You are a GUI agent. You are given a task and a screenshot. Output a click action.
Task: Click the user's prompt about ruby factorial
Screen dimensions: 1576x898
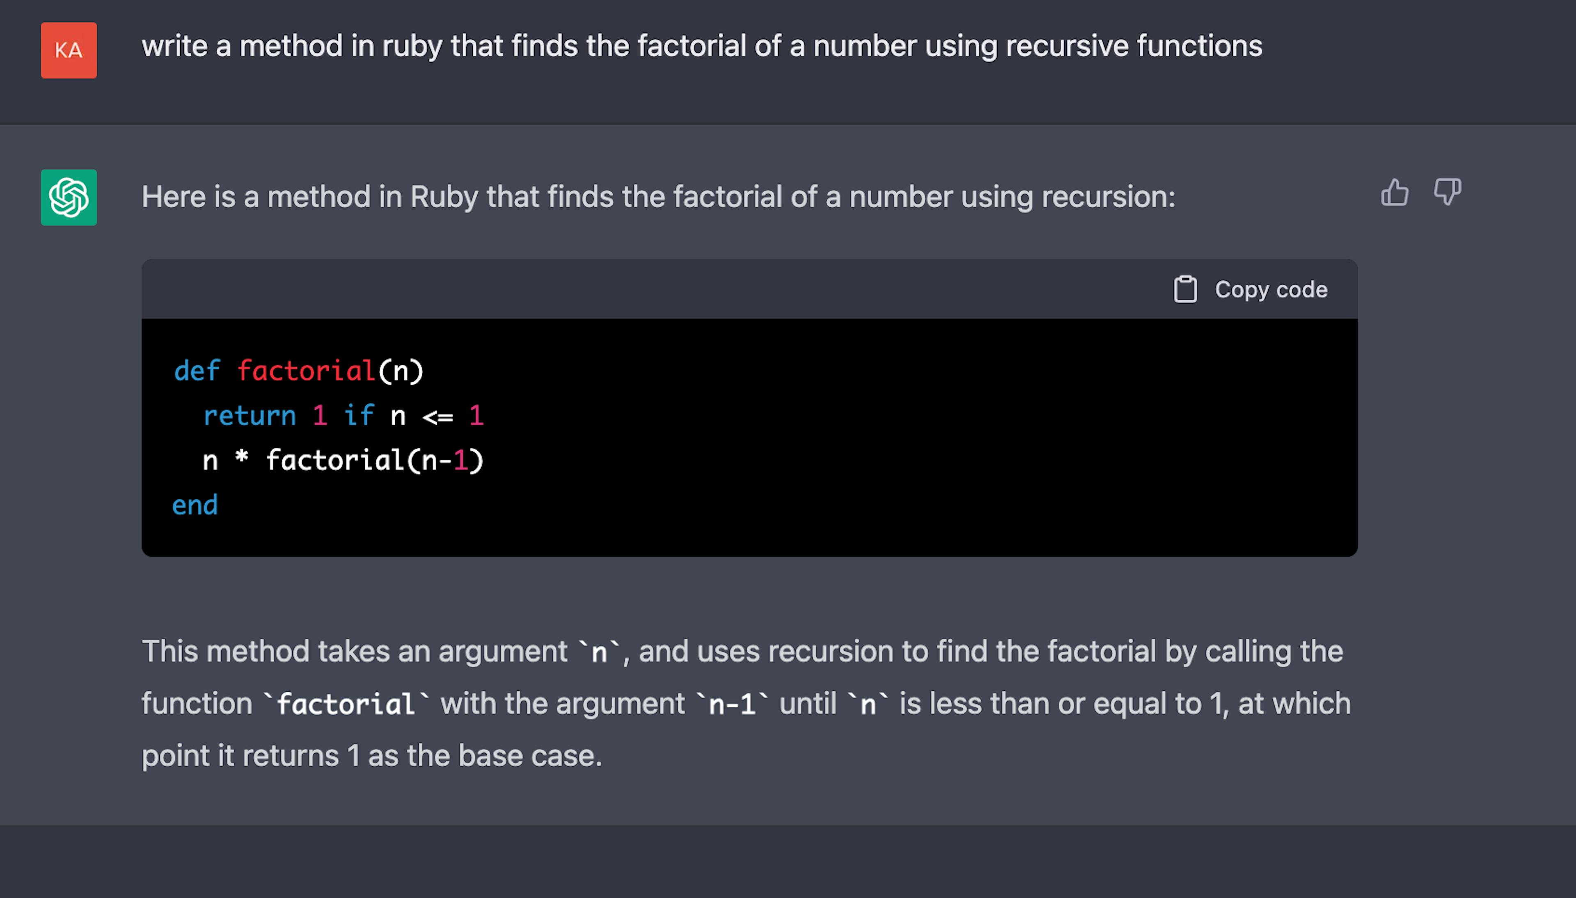702,46
